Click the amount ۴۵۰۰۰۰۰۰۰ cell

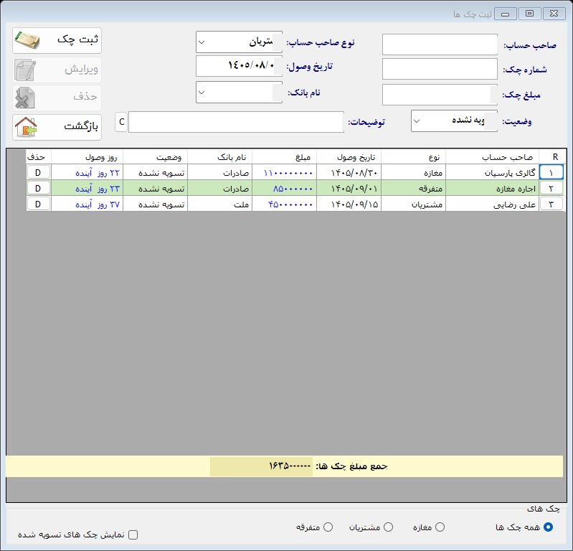point(284,204)
